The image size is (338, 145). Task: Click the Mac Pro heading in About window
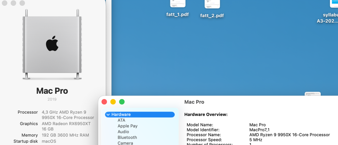point(52,91)
